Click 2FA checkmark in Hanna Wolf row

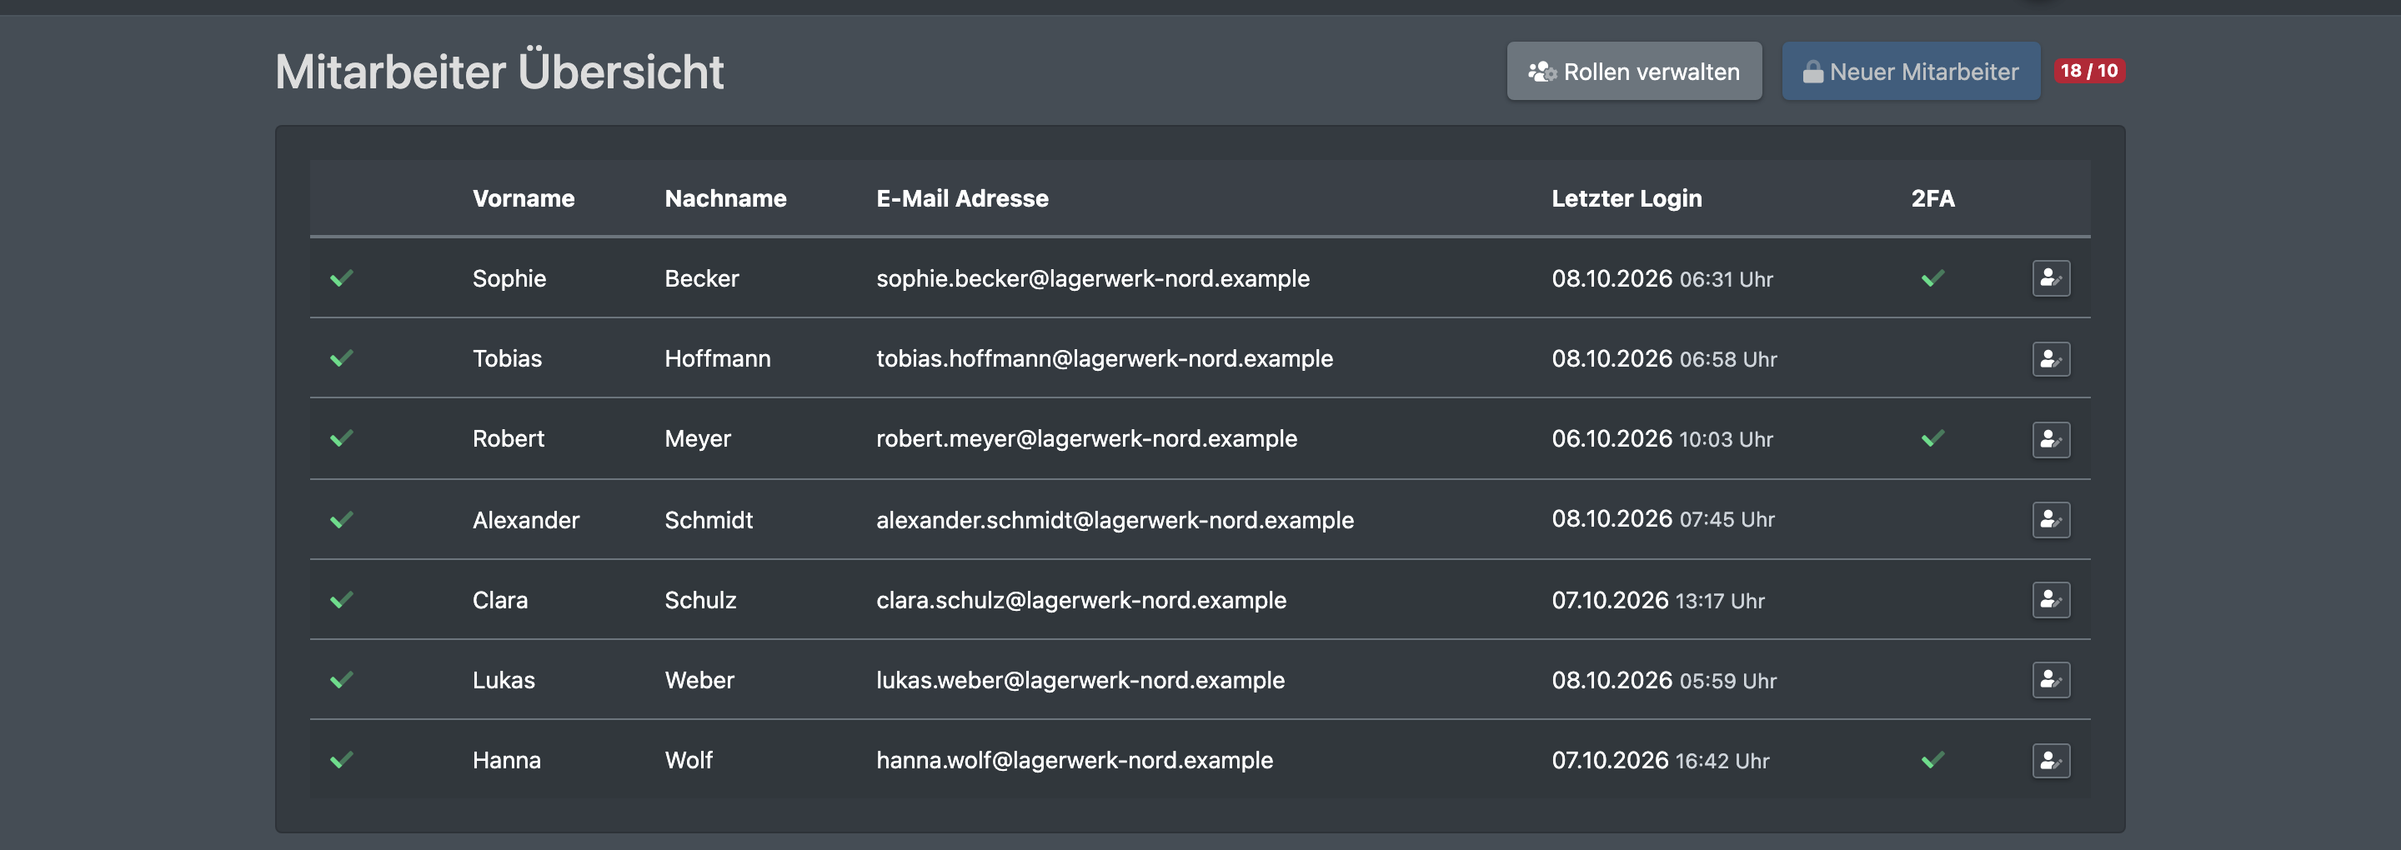click(1932, 760)
